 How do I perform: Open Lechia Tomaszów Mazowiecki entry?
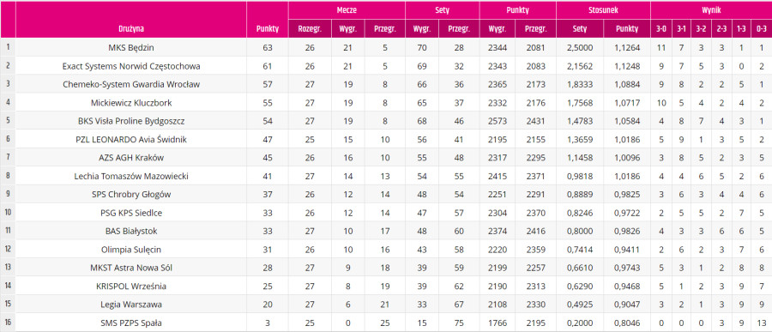click(131, 177)
